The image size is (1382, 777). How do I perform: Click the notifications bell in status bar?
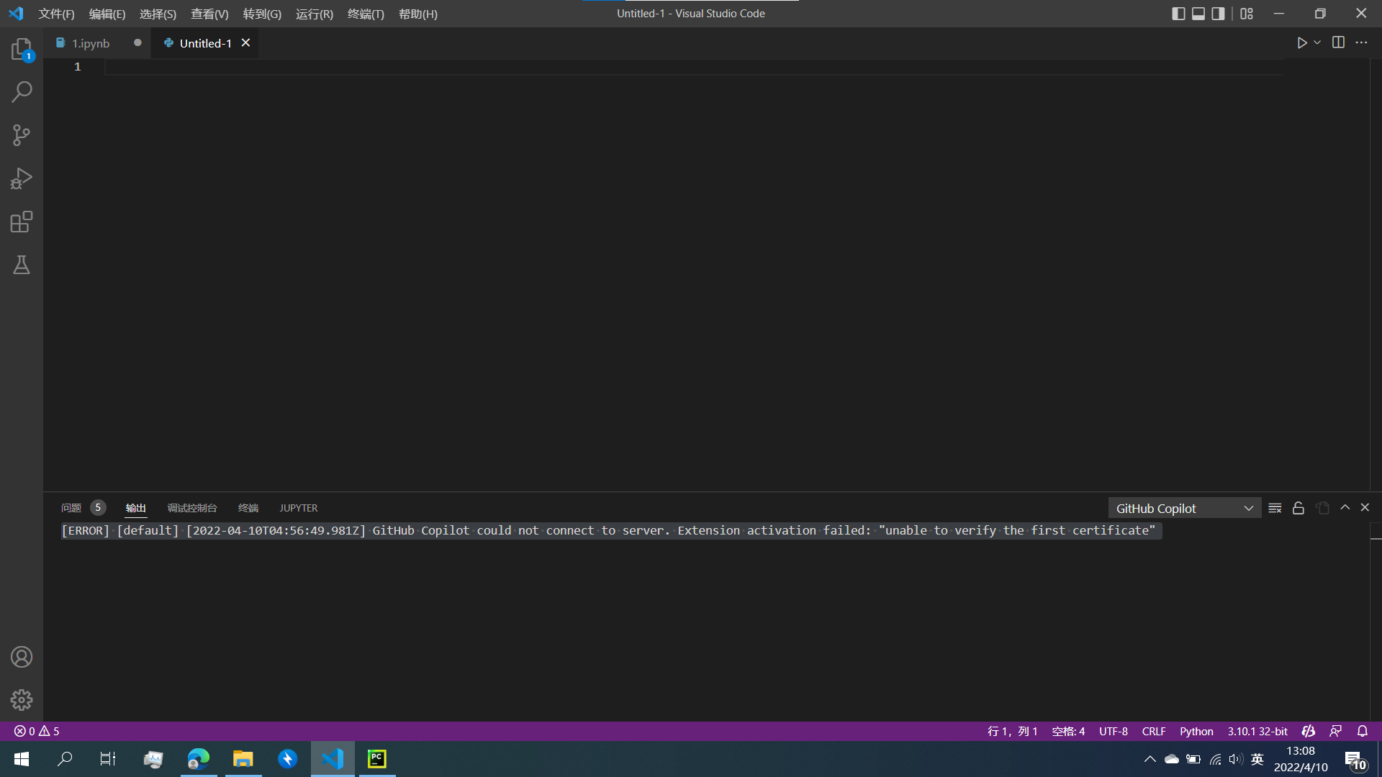tap(1363, 731)
